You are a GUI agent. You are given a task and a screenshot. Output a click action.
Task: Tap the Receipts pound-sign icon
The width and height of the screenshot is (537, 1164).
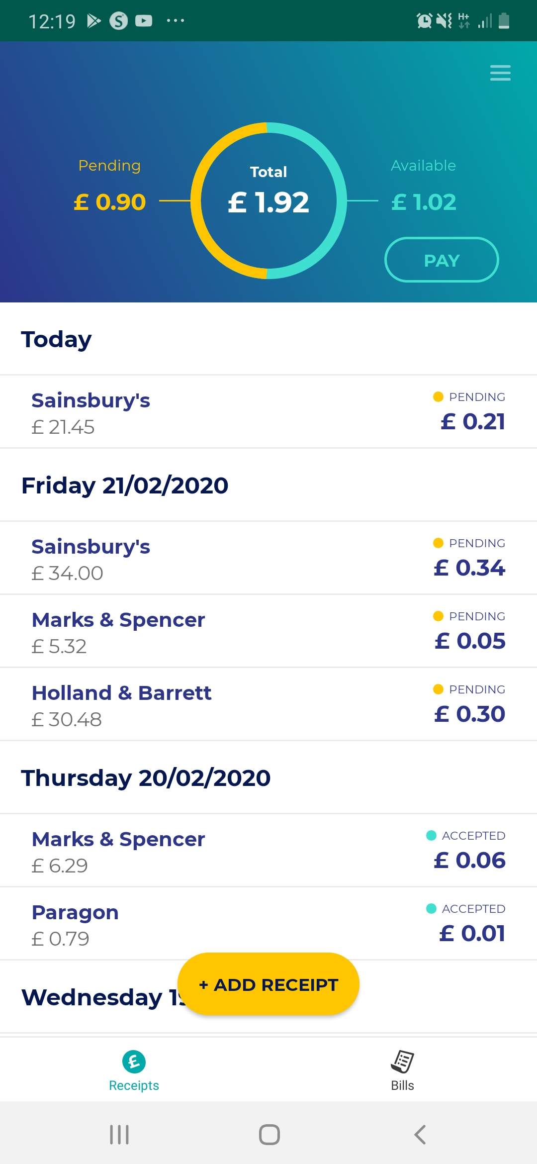click(134, 1062)
